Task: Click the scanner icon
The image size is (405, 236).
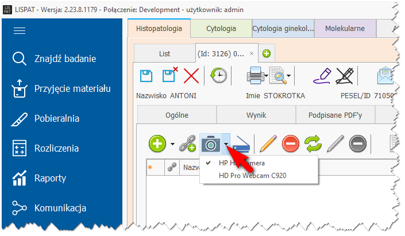Action: (x=241, y=144)
